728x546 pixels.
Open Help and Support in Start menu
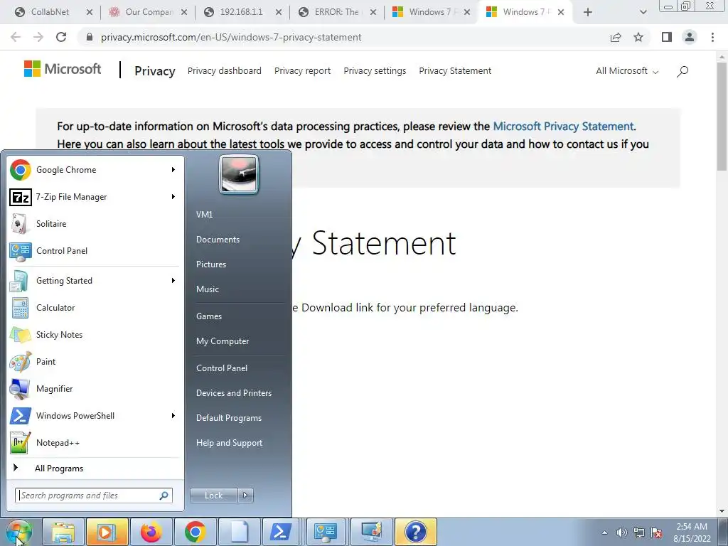click(x=229, y=443)
